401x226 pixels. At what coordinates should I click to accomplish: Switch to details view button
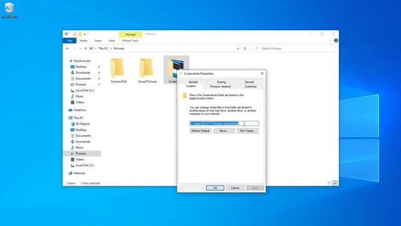[330, 183]
